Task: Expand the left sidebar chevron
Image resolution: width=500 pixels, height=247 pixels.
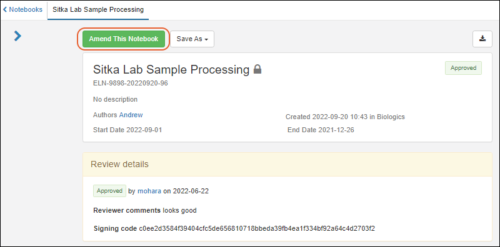Action: click(x=17, y=36)
